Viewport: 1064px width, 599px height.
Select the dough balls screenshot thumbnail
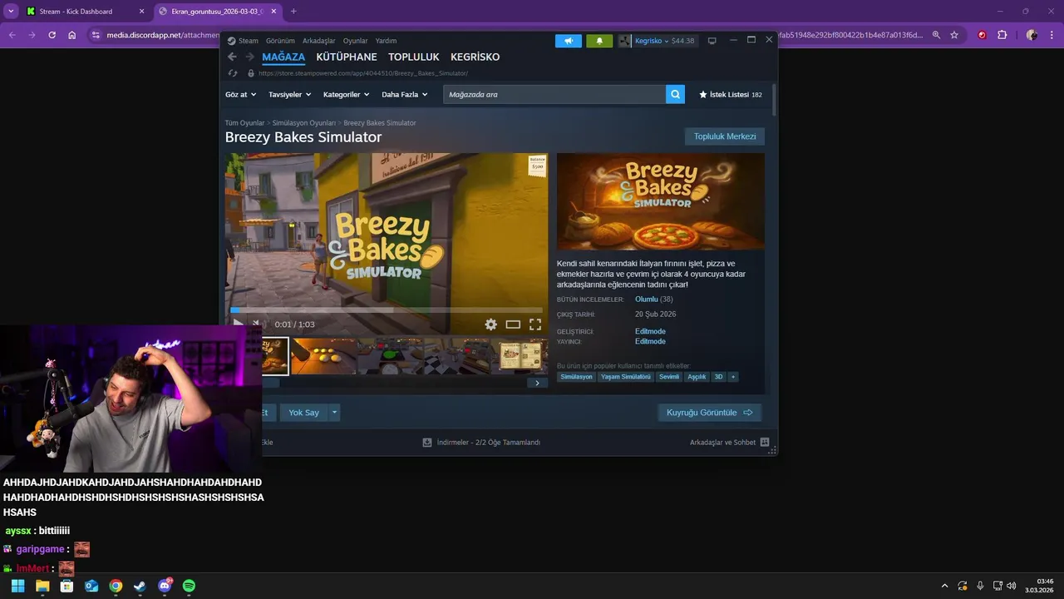[x=323, y=356]
